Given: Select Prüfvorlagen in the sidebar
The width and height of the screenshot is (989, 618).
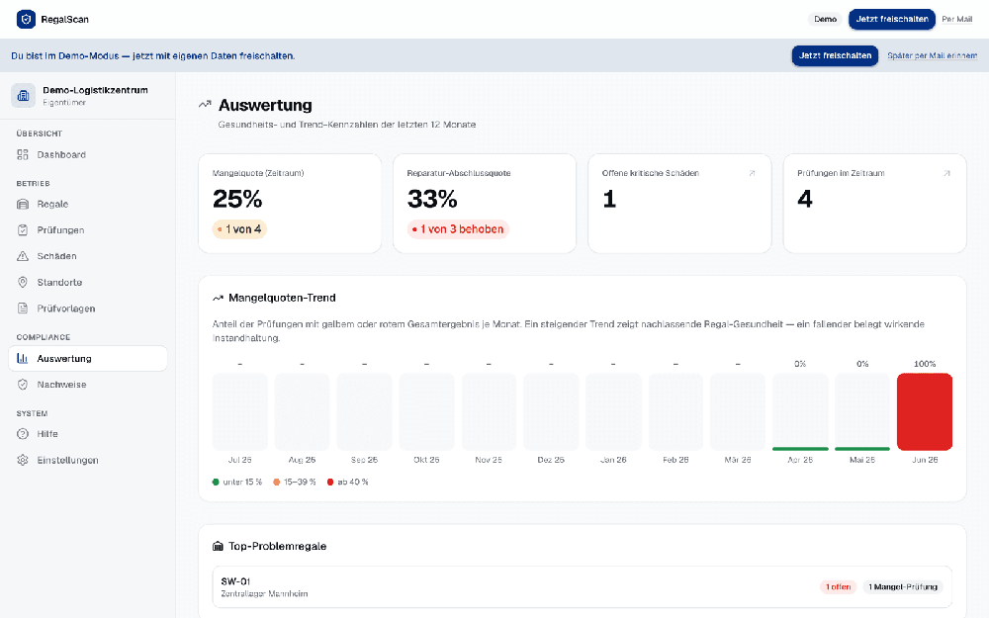Looking at the screenshot, I should click(88, 309).
